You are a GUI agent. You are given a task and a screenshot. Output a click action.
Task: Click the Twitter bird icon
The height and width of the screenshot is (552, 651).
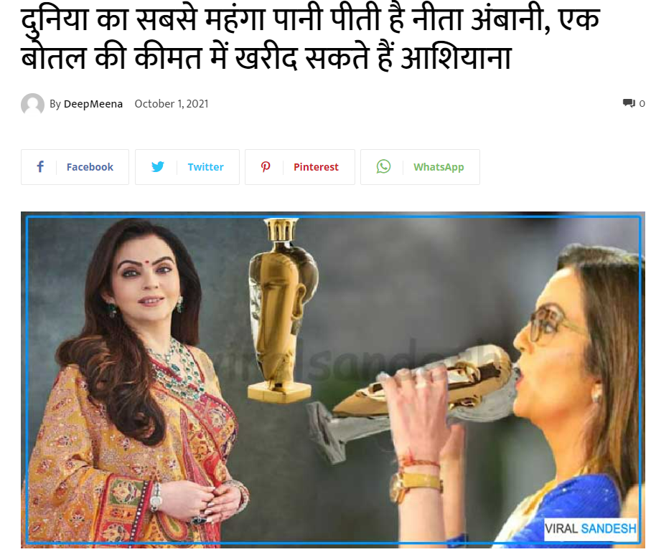[158, 167]
